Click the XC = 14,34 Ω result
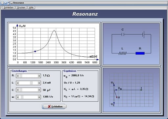 (x=79, y=96)
